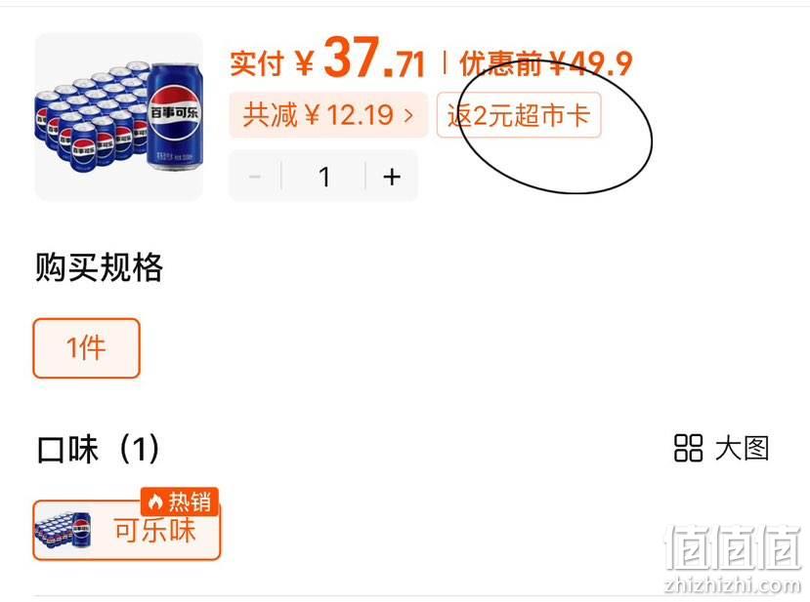Click the 值值值 logo watermark
810x602 pixels.
pyautogui.click(x=733, y=546)
